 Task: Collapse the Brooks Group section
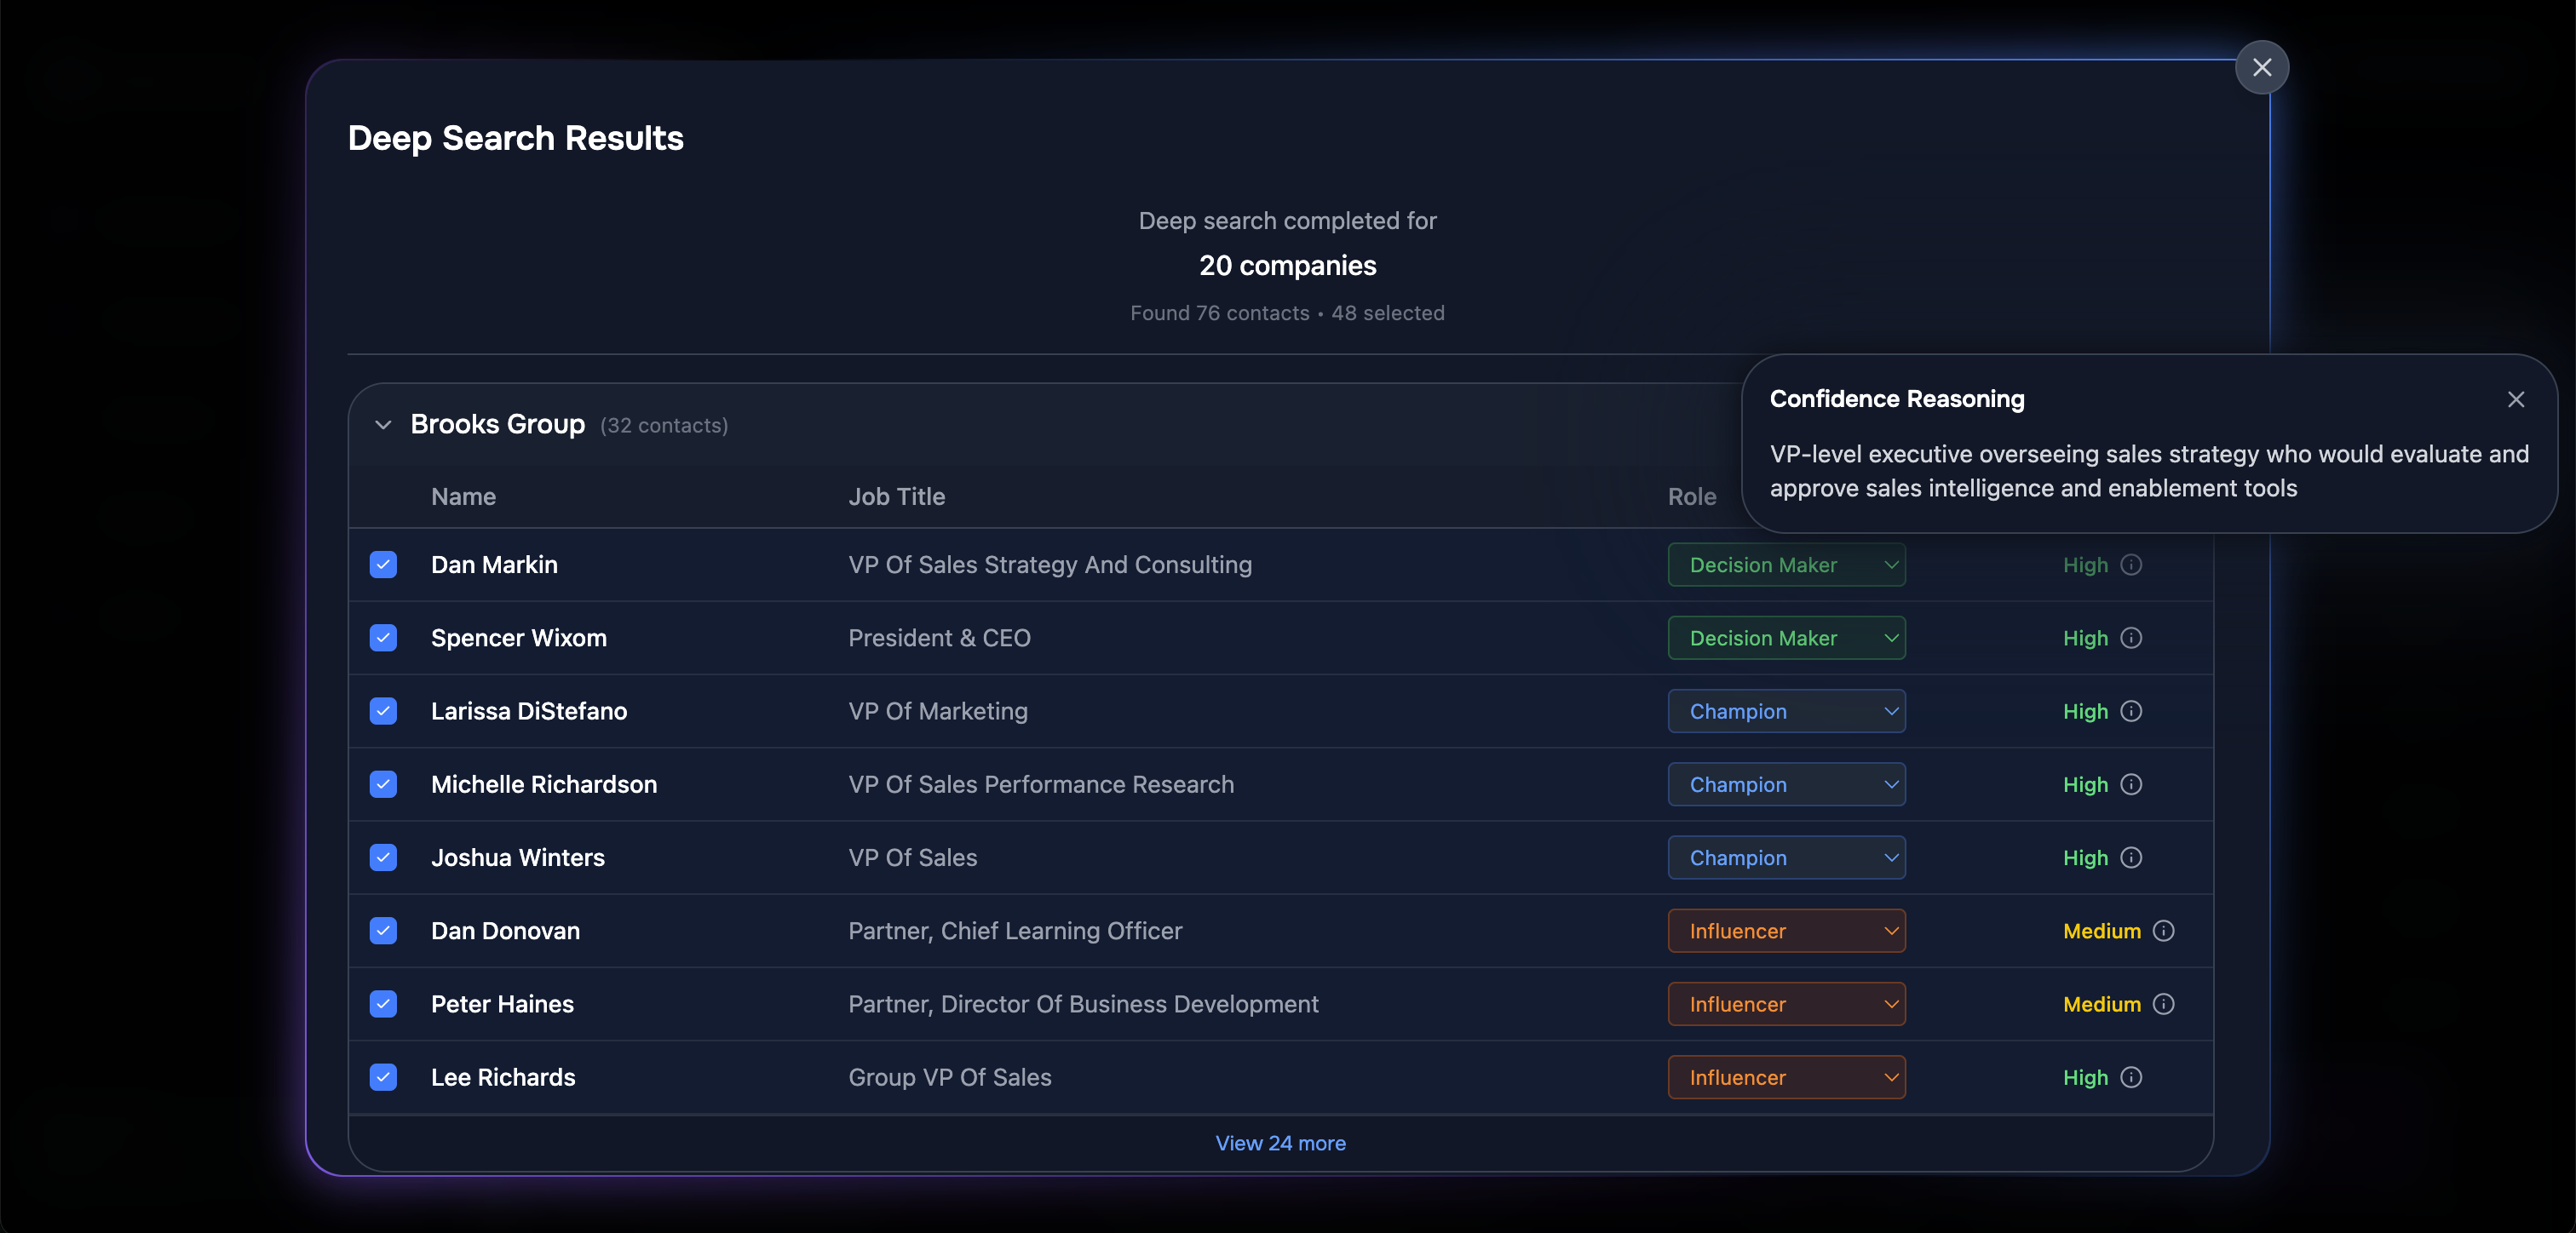point(383,425)
